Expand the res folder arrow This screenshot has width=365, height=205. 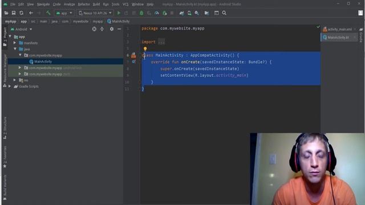[15, 80]
